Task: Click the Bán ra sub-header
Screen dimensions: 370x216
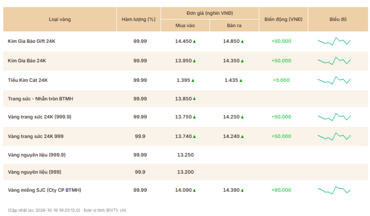Action: 234,26
